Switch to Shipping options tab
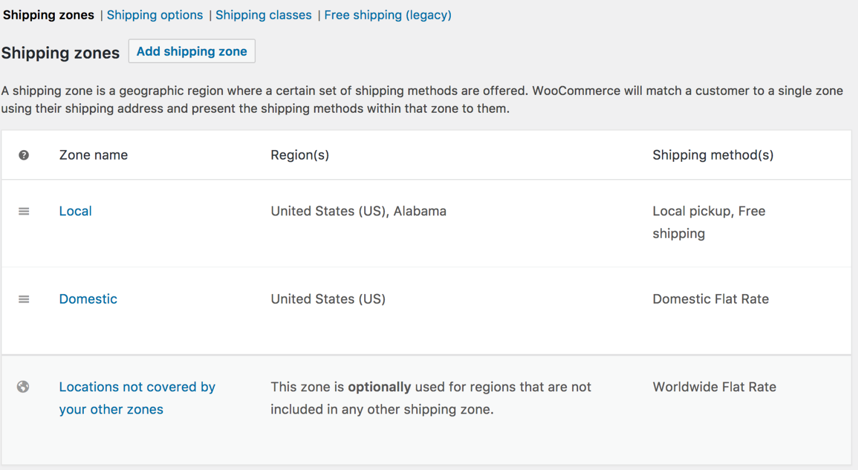The height and width of the screenshot is (470, 858). [x=155, y=15]
